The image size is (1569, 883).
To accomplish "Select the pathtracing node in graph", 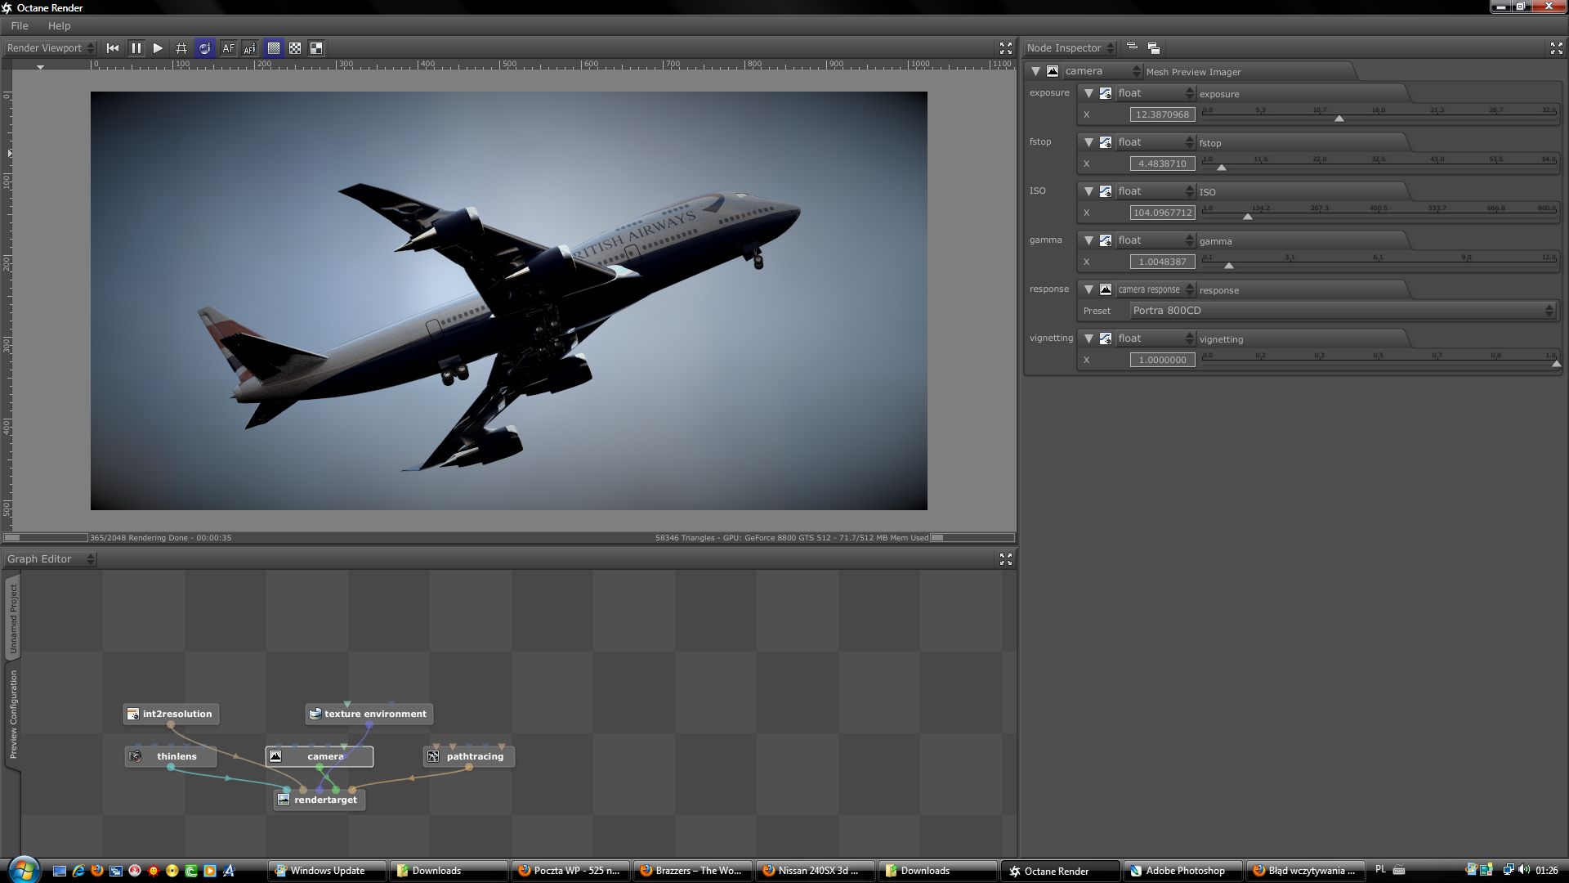I will (x=474, y=756).
